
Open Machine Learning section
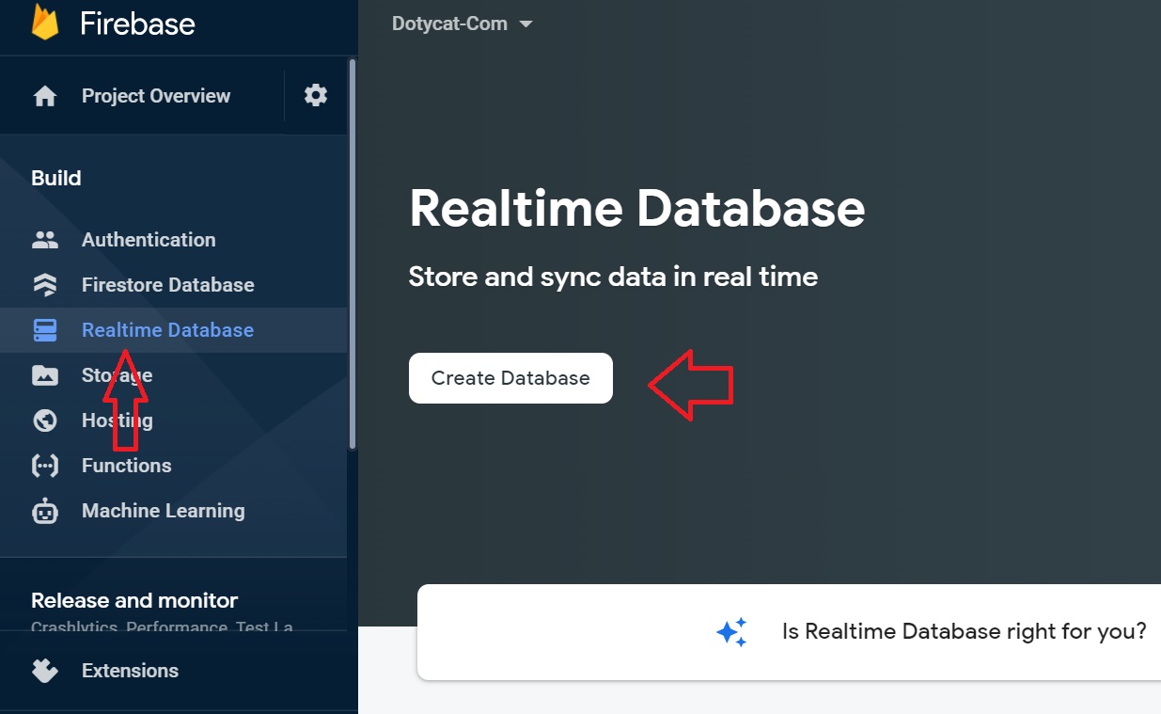click(164, 511)
